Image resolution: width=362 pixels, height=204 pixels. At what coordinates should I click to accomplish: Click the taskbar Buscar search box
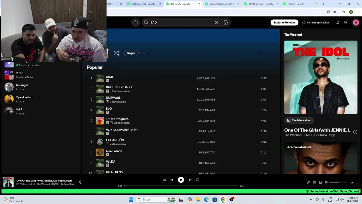[156, 199]
